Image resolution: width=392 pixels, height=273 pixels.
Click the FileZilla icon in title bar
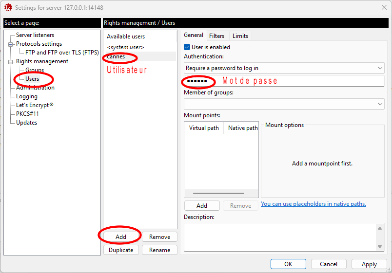coord(8,8)
